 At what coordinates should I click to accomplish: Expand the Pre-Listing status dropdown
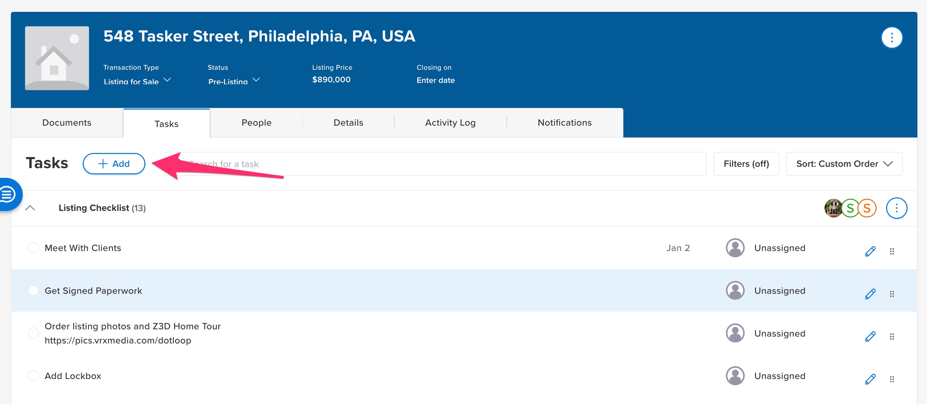(233, 81)
